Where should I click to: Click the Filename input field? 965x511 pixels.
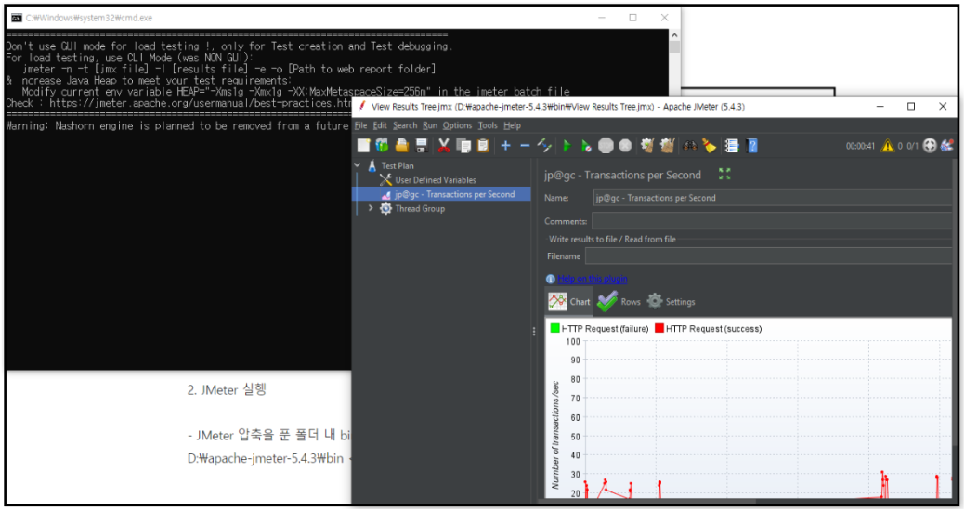[769, 256]
